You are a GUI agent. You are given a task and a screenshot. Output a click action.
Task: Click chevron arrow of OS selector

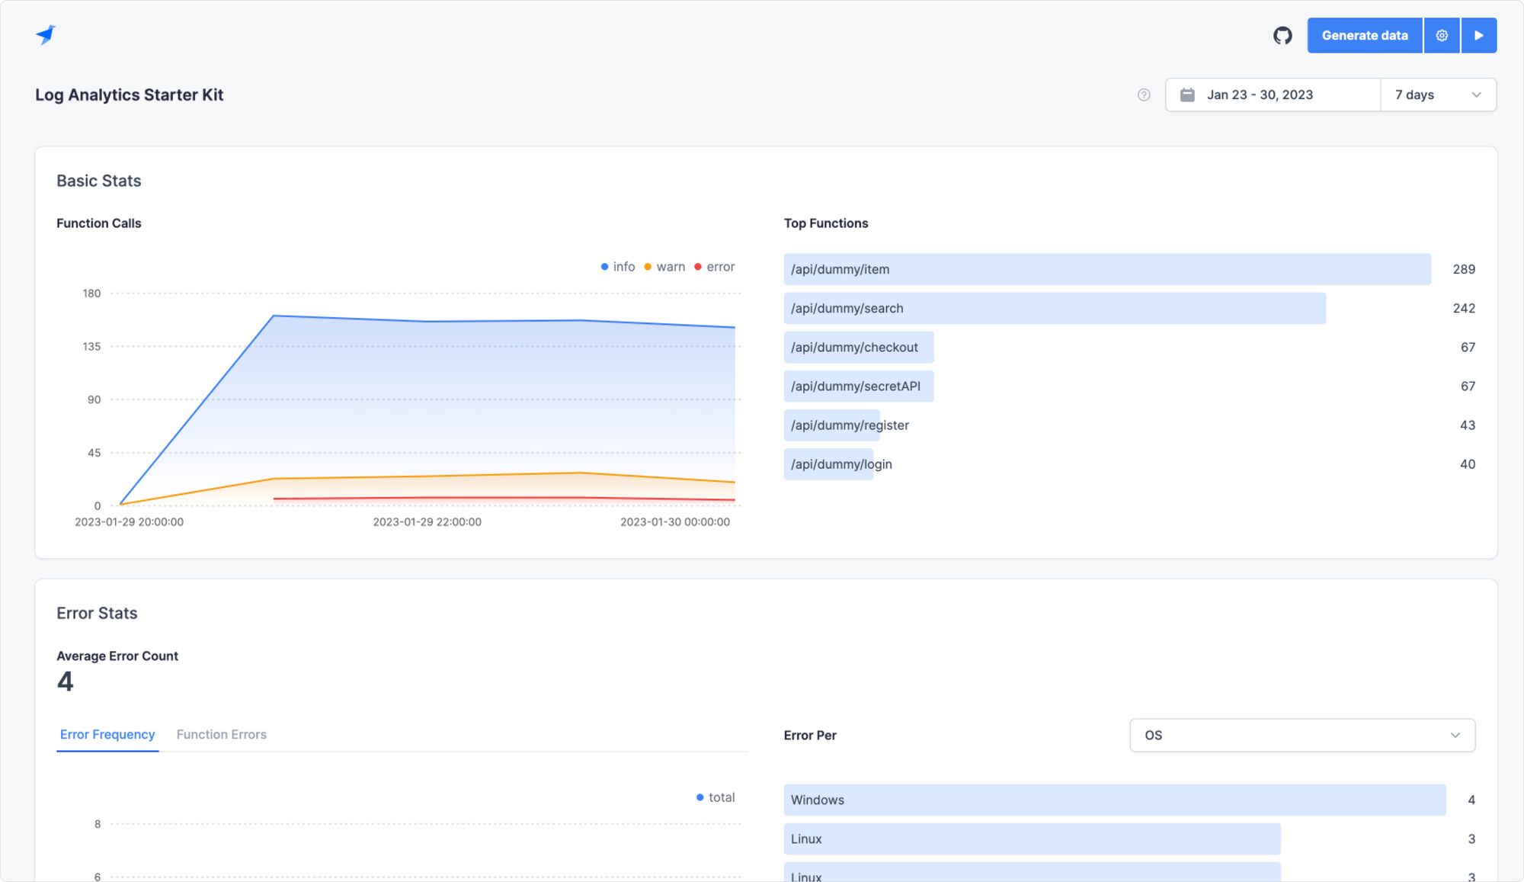[x=1455, y=735]
